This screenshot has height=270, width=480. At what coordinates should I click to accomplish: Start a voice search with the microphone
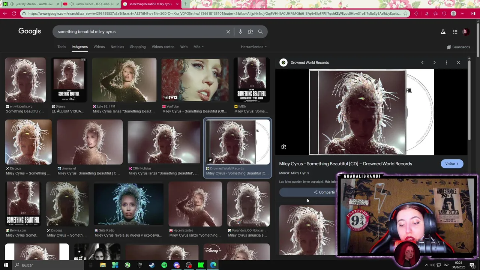(x=240, y=32)
